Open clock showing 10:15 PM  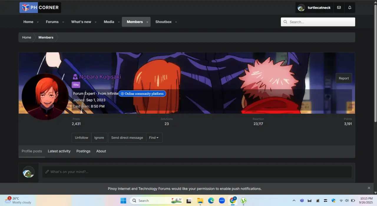(366, 200)
